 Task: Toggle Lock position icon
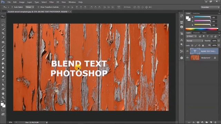[x=199, y=45]
